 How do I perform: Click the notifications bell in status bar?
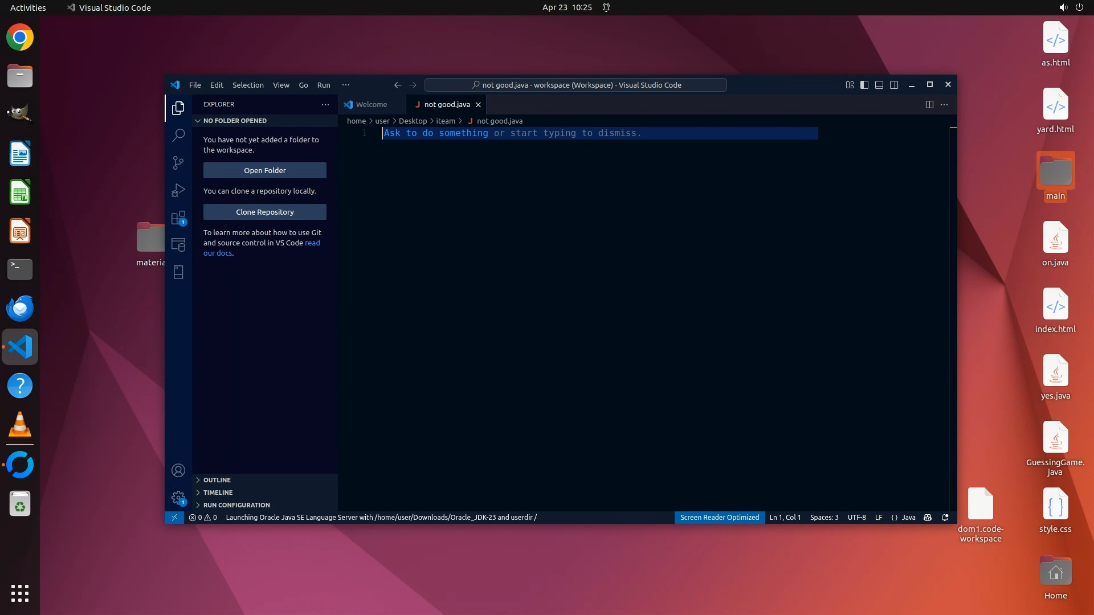(945, 518)
